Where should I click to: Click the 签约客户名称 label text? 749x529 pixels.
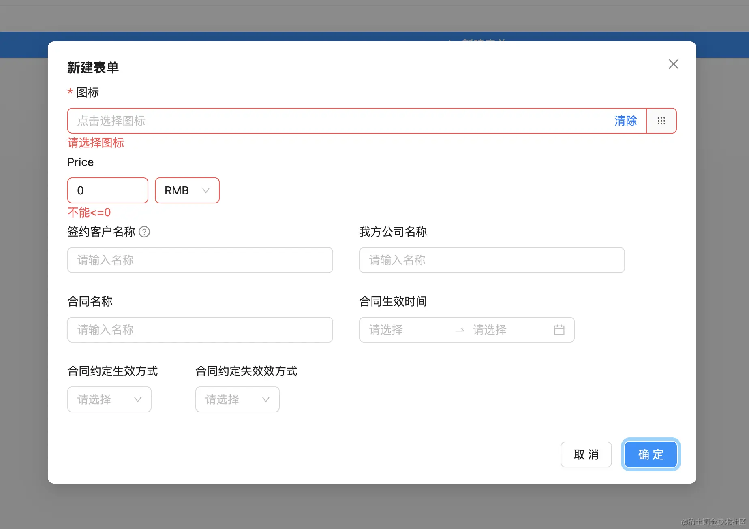click(101, 232)
